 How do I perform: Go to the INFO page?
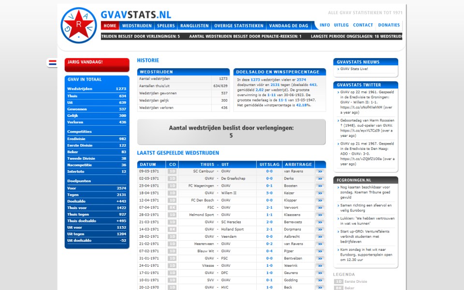(x=325, y=25)
